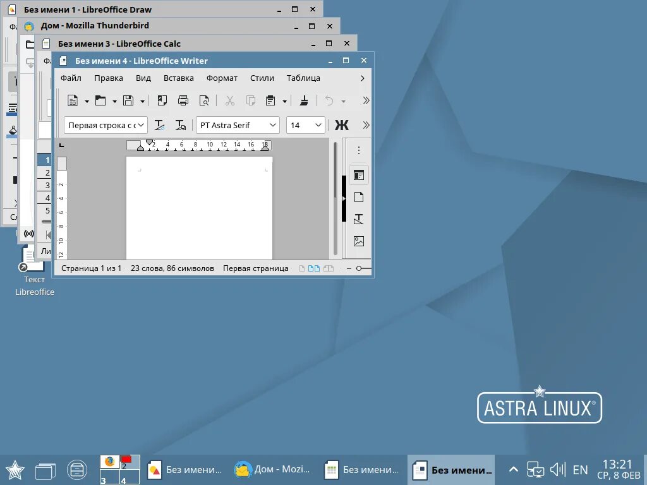Expand the standard toolbar overflow chevron
This screenshot has width=647, height=485.
pos(366,100)
